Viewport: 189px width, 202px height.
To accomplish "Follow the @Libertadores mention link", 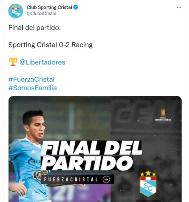I will click(42, 62).
